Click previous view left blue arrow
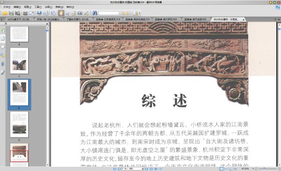The width and height of the screenshot is (281, 171). tap(156, 169)
